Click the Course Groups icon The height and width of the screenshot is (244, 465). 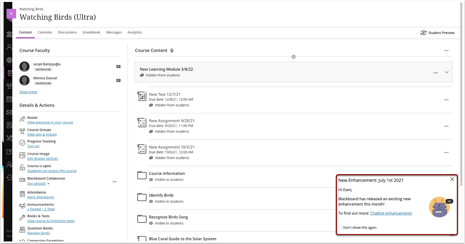coord(22,131)
